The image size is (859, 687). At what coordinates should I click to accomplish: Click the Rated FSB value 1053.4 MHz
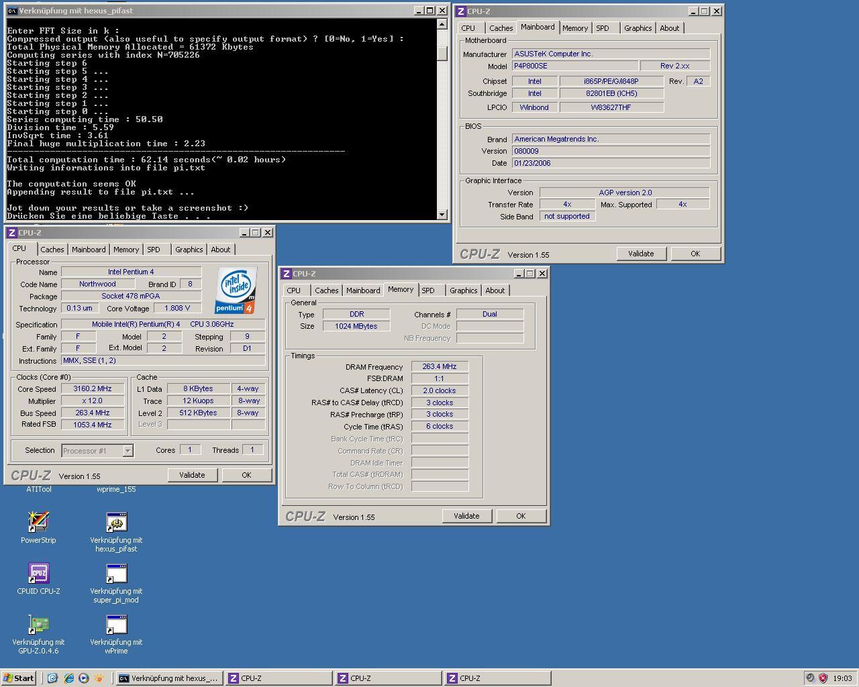(93, 425)
